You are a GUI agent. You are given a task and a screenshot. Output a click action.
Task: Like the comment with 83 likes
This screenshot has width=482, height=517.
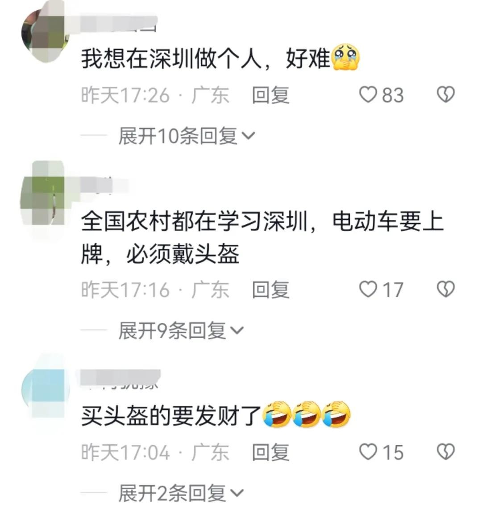367,95
